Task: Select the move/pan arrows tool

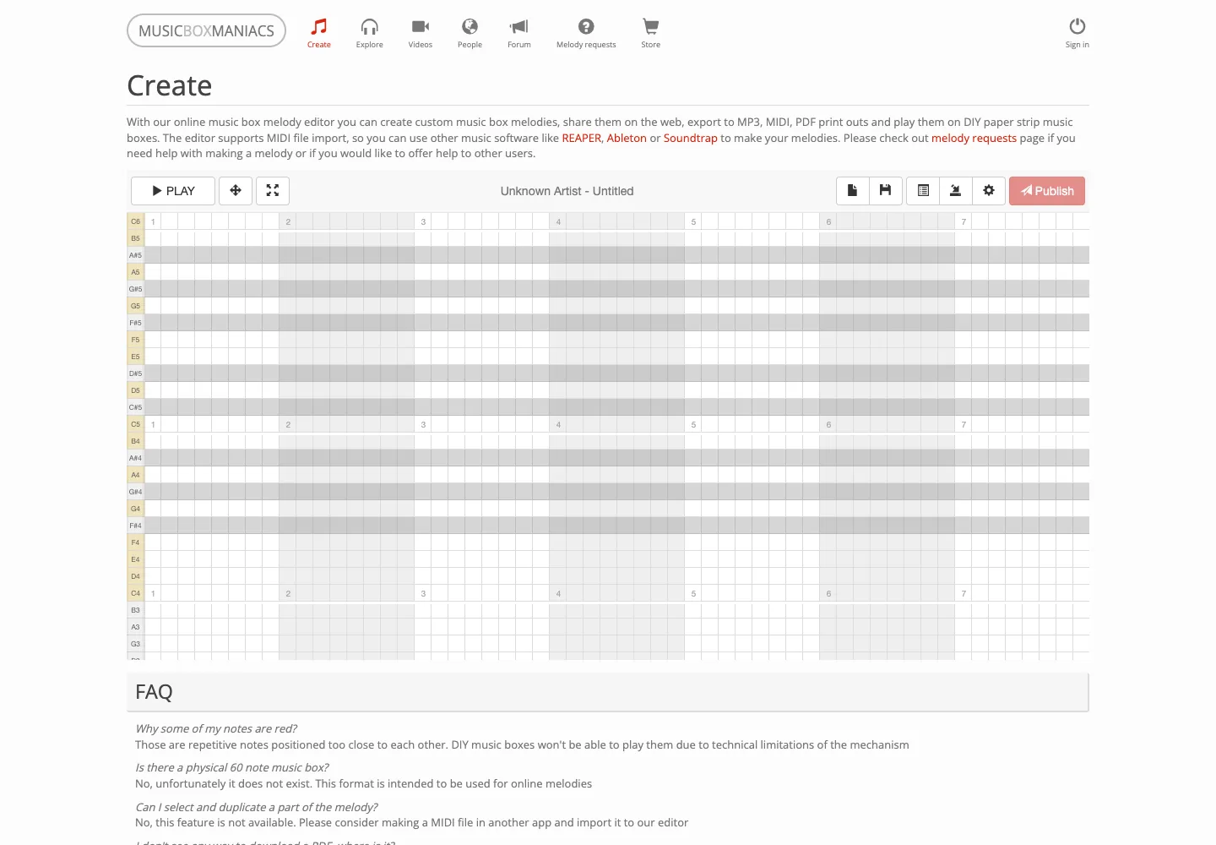Action: point(236,191)
